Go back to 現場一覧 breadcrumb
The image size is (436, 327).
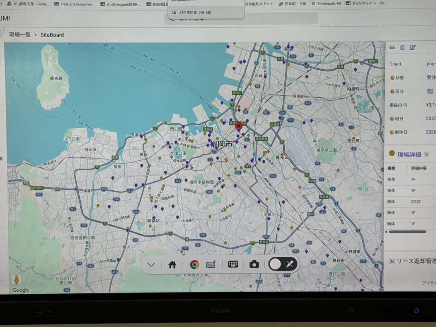[20, 35]
